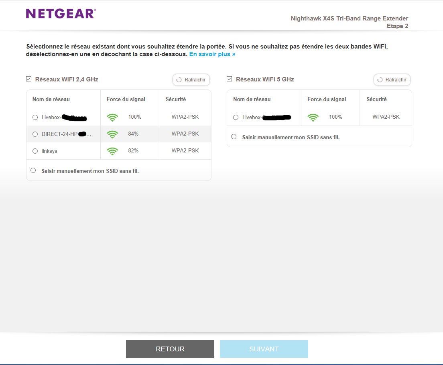Click the signal icon for DIRECT-24-HP network
The height and width of the screenshot is (365, 443).
(113, 134)
